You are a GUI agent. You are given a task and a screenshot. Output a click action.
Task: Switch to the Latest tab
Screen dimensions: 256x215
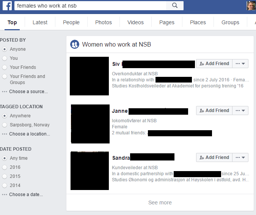click(x=40, y=22)
